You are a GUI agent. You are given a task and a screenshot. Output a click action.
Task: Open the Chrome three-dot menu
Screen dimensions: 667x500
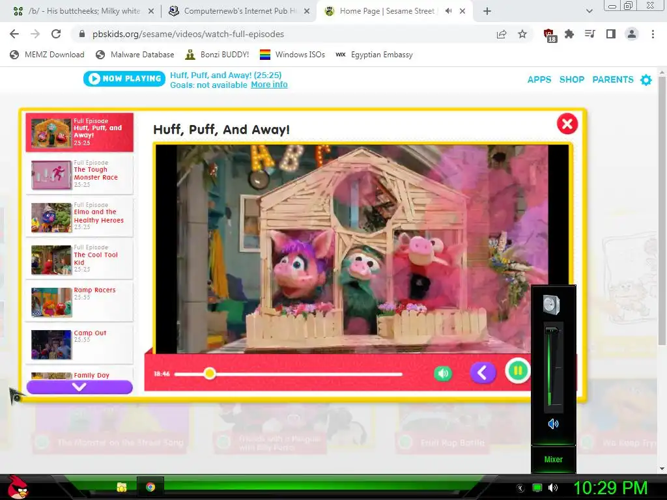click(x=653, y=34)
